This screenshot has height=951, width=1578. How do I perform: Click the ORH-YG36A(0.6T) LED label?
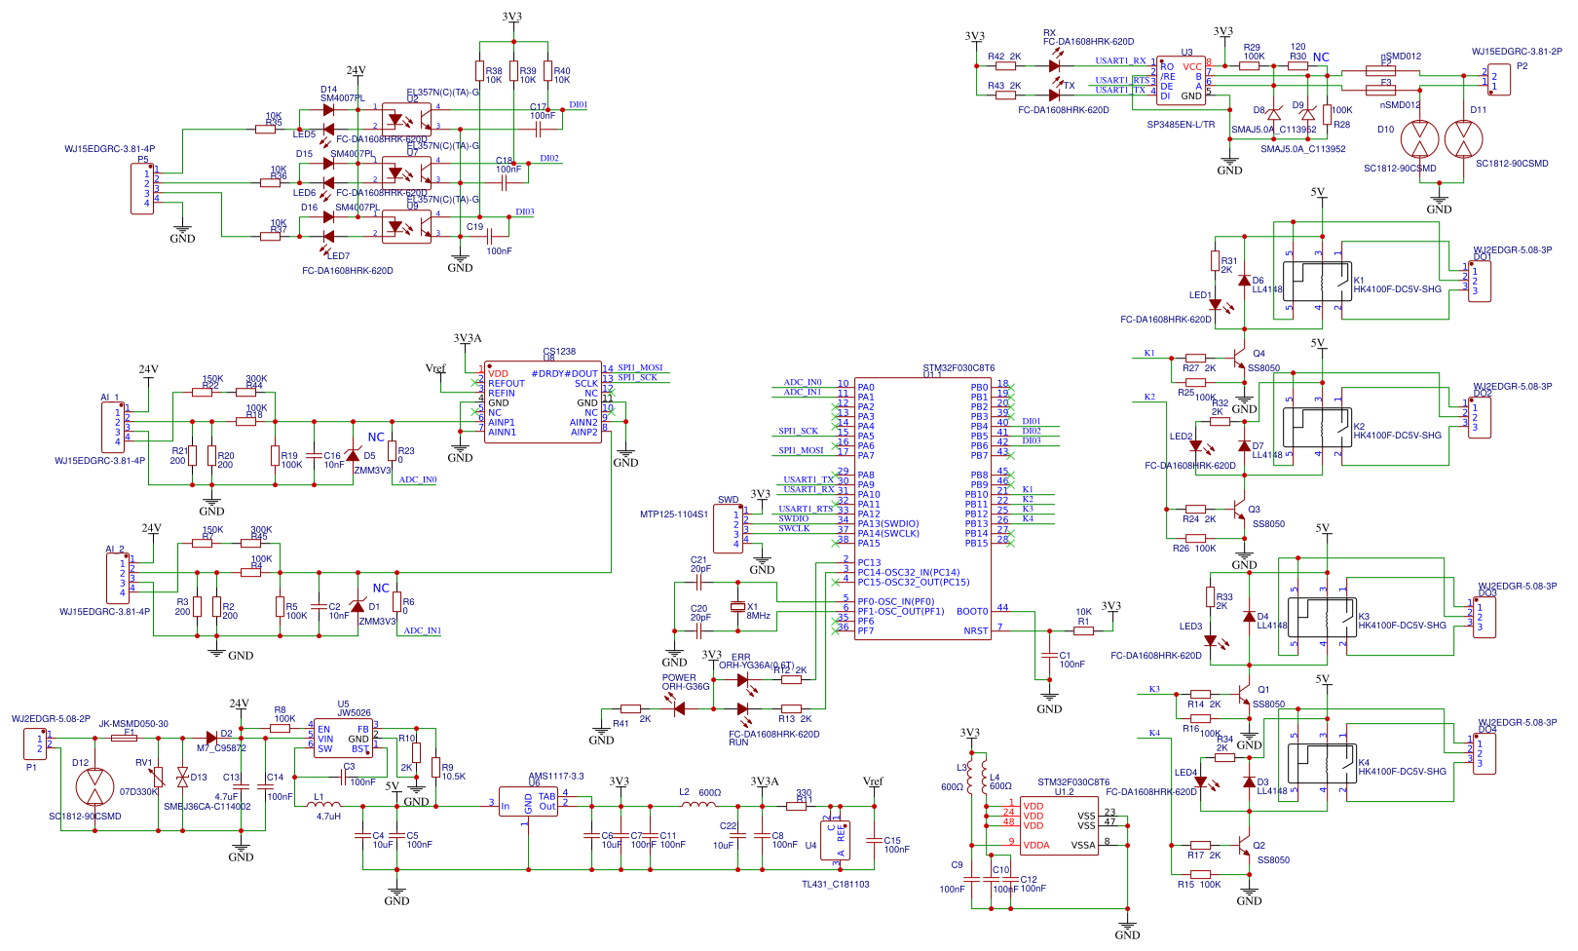click(757, 666)
